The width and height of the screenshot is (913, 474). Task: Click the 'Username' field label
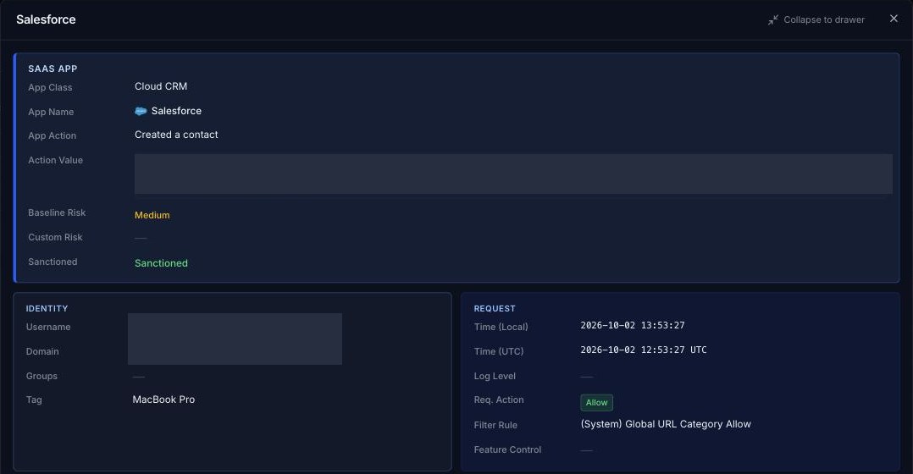point(47,328)
